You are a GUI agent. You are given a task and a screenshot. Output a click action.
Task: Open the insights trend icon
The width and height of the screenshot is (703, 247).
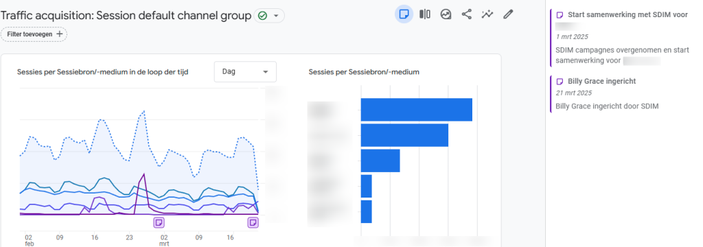446,14
